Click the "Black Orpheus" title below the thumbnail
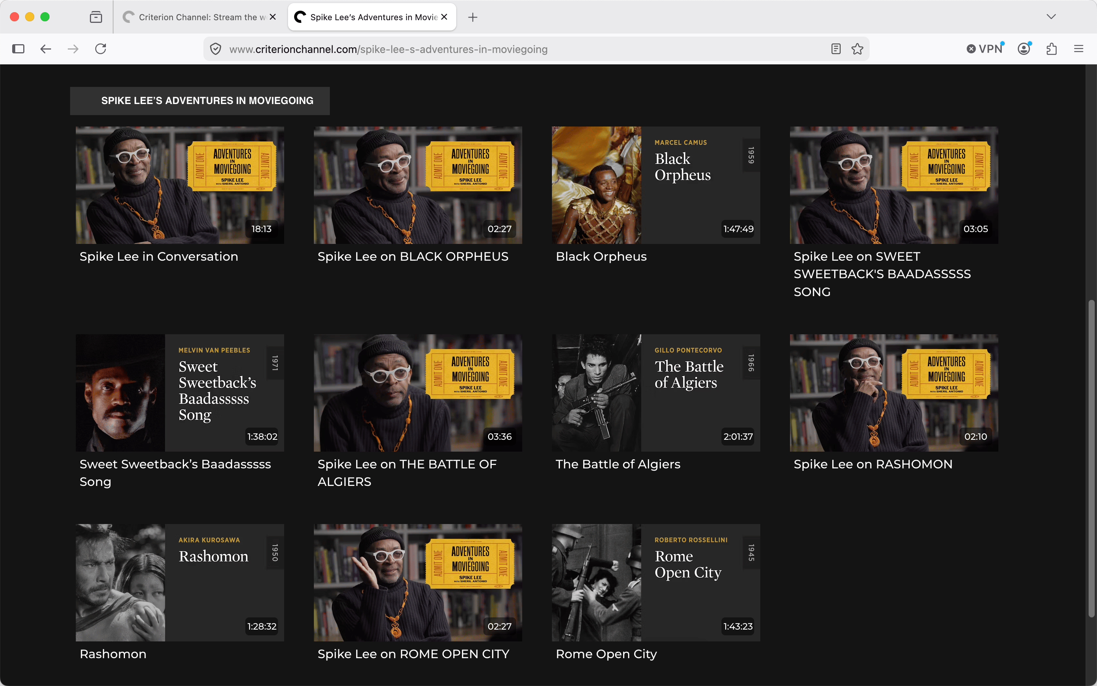 [x=601, y=257]
